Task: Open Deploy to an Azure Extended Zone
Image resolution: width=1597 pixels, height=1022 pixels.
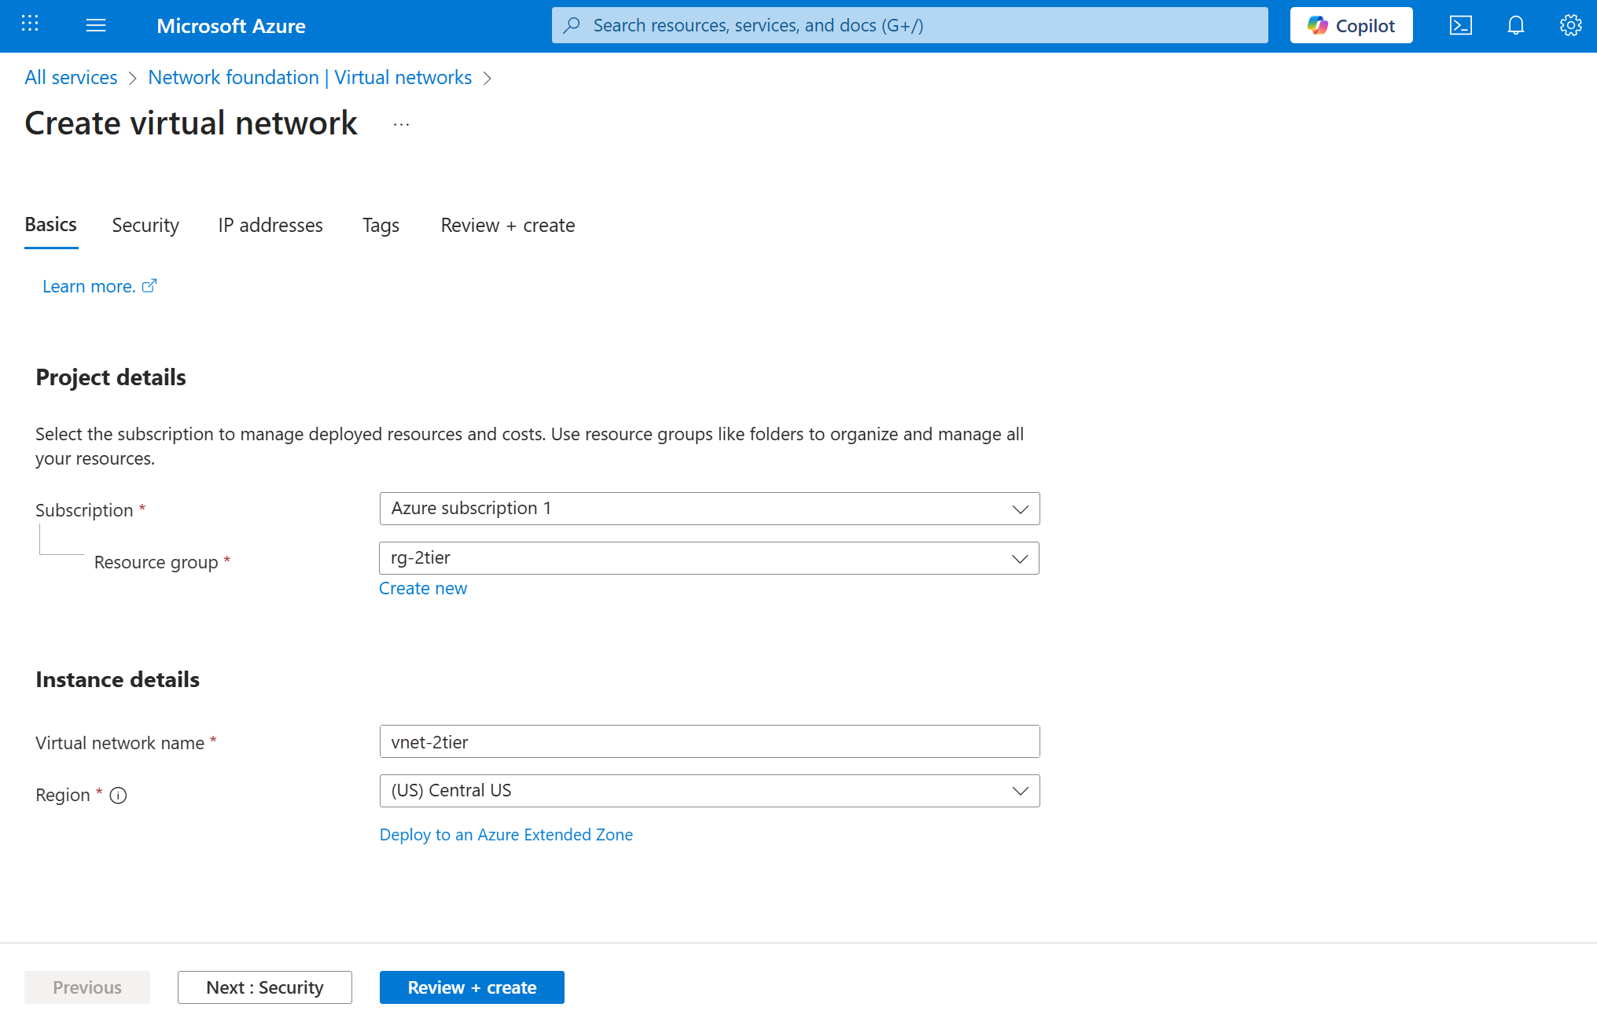Action: click(506, 834)
